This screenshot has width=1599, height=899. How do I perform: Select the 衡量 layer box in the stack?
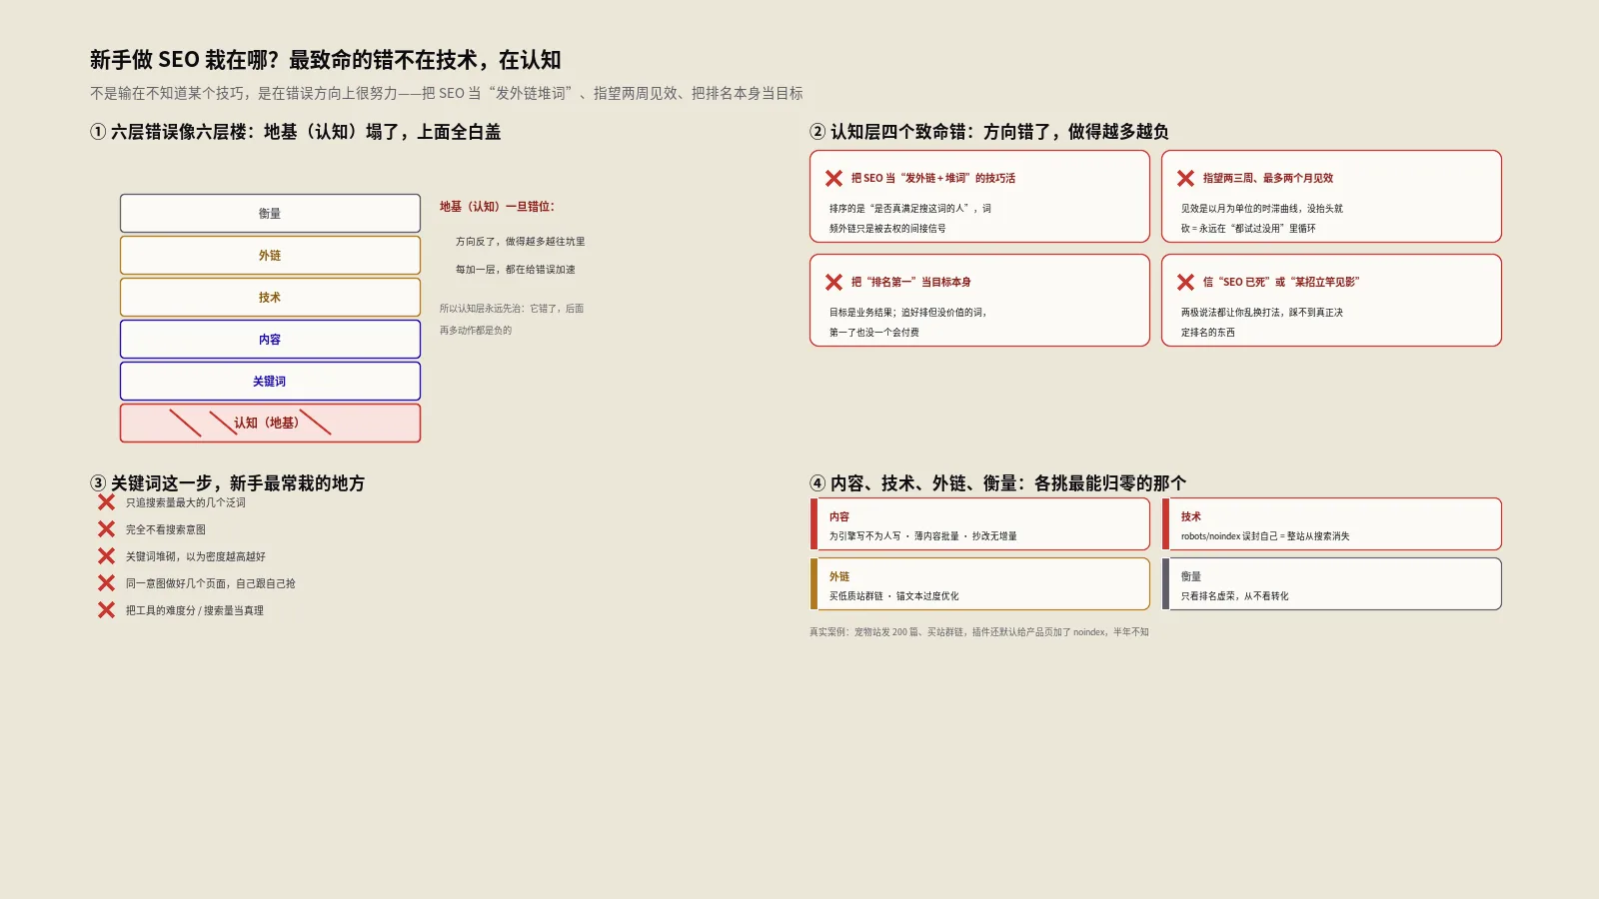pos(270,213)
